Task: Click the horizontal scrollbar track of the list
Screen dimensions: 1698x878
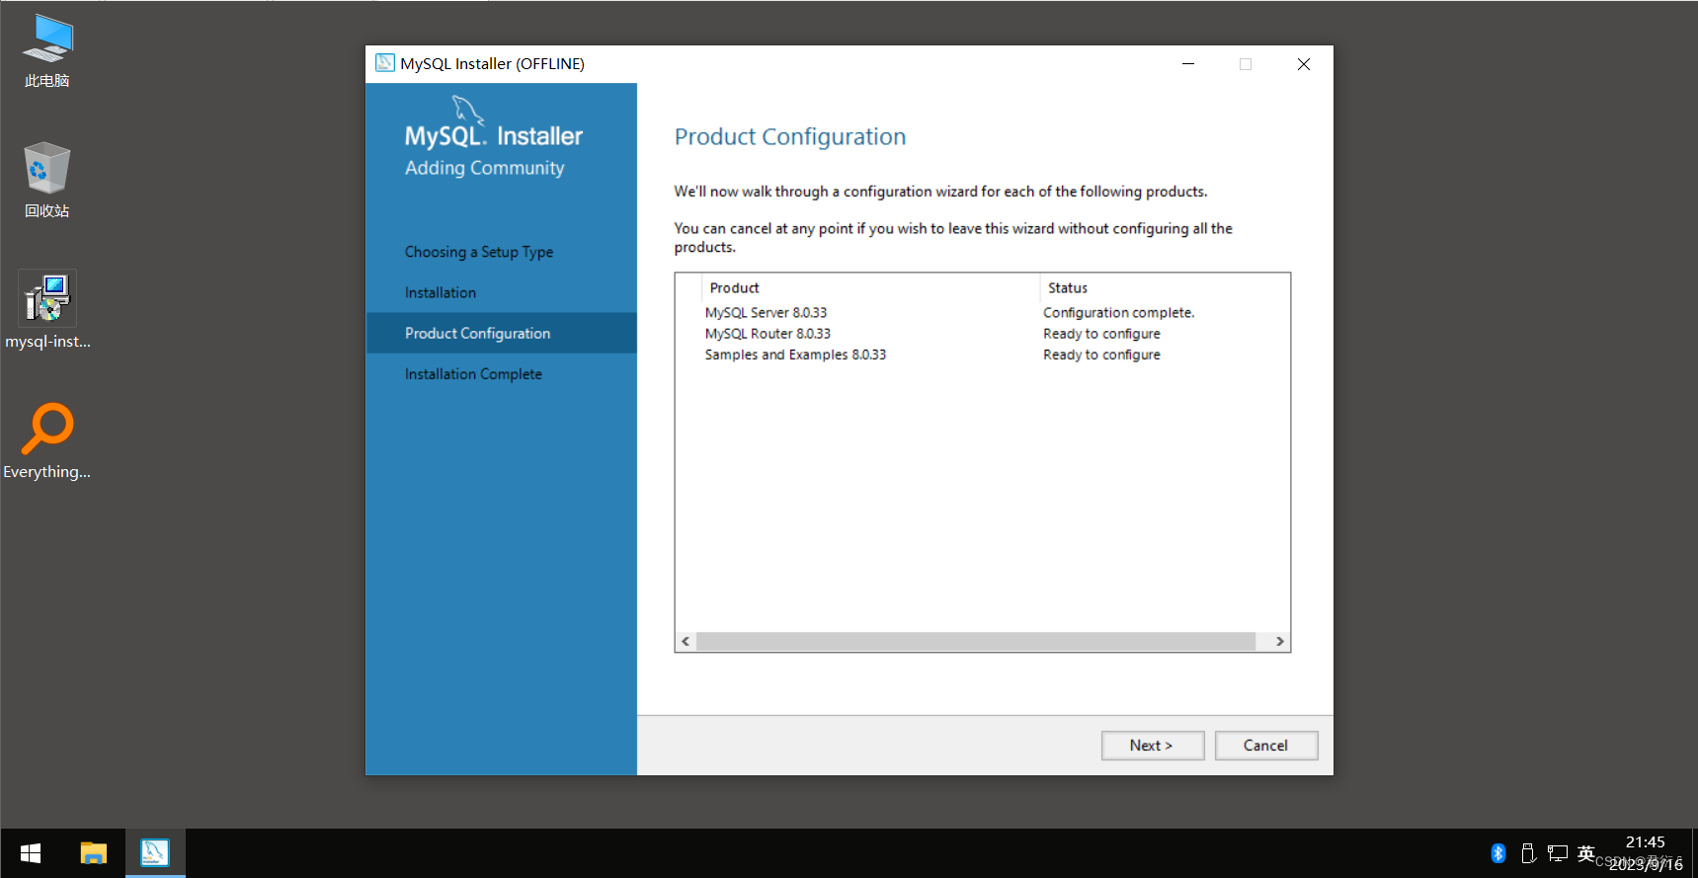Action: 976,642
